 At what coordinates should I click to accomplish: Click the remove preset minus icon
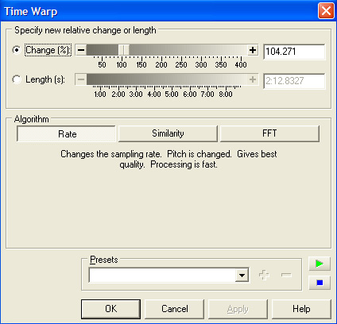pyautogui.click(x=286, y=275)
